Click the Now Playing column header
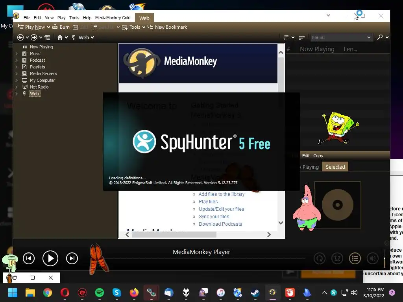This screenshot has width=403, height=302. [317, 49]
